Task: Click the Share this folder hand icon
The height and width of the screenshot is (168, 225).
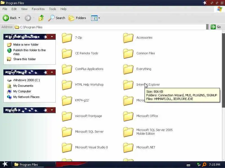Action: [x=9, y=59]
